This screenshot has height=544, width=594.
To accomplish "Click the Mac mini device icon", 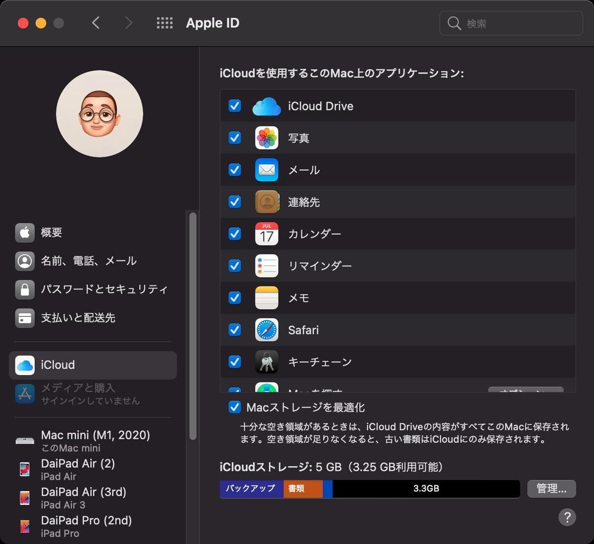I will 25,441.
